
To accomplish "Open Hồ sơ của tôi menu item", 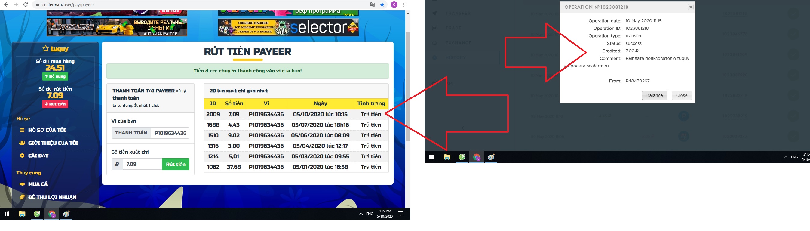I will [47, 130].
